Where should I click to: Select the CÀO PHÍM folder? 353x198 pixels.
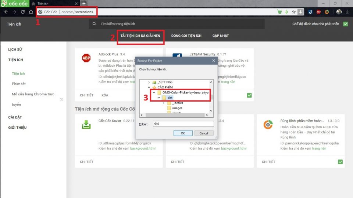coord(165,87)
